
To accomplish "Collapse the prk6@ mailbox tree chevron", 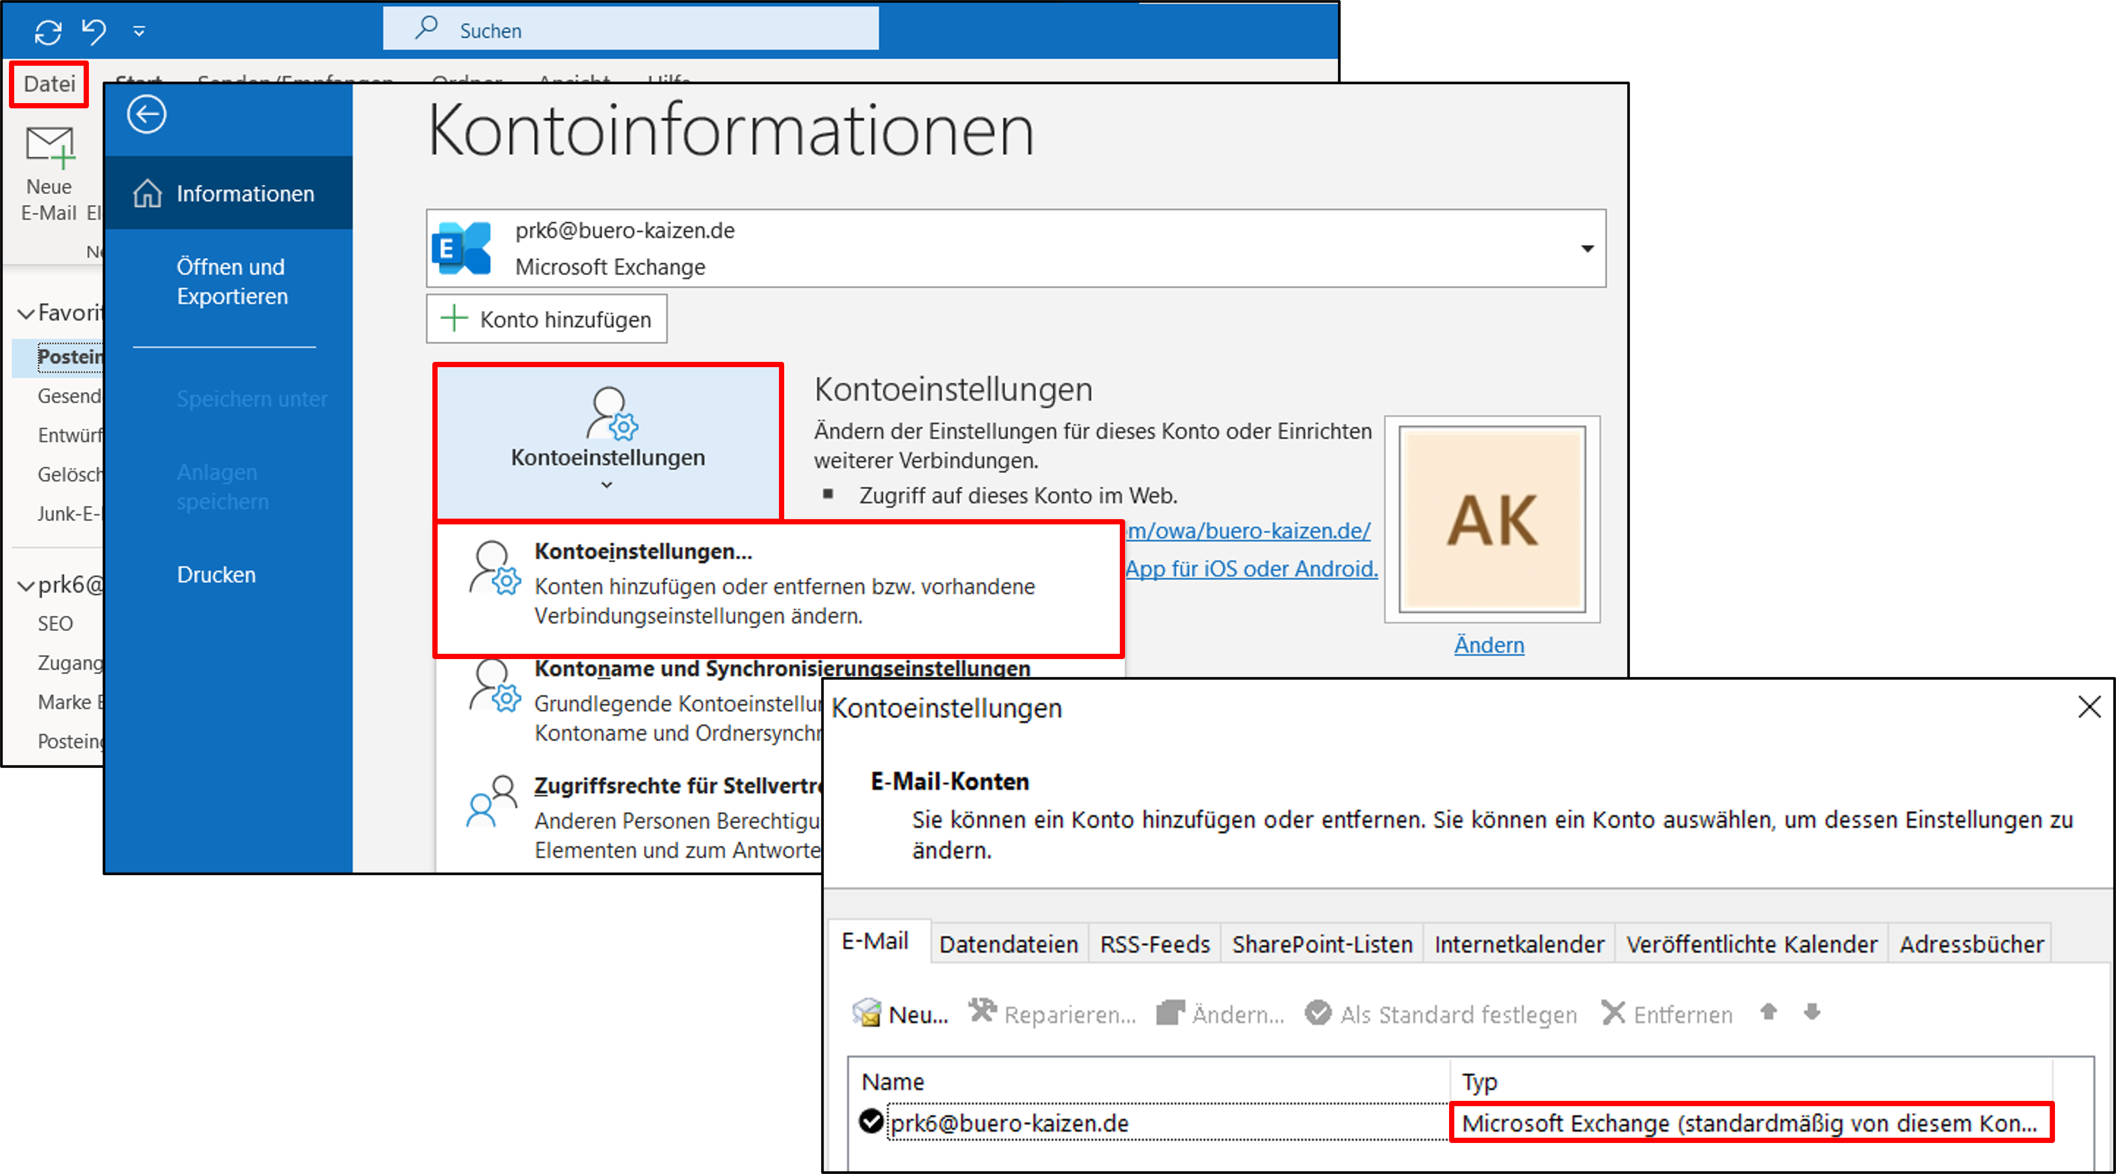I will click(26, 585).
